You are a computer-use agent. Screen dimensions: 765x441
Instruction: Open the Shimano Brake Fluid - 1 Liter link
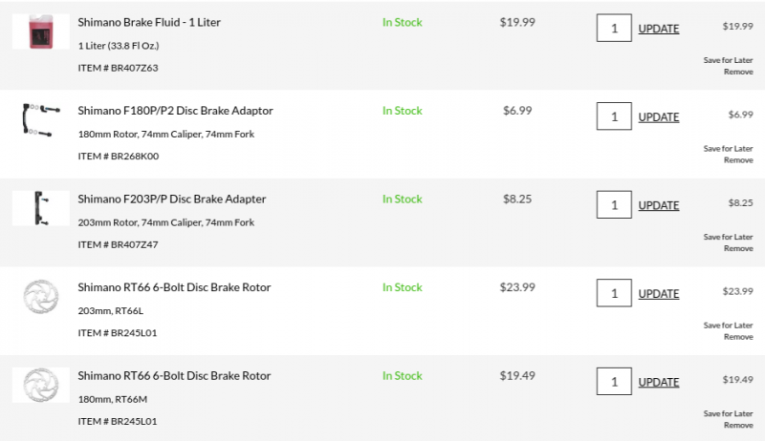148,22
